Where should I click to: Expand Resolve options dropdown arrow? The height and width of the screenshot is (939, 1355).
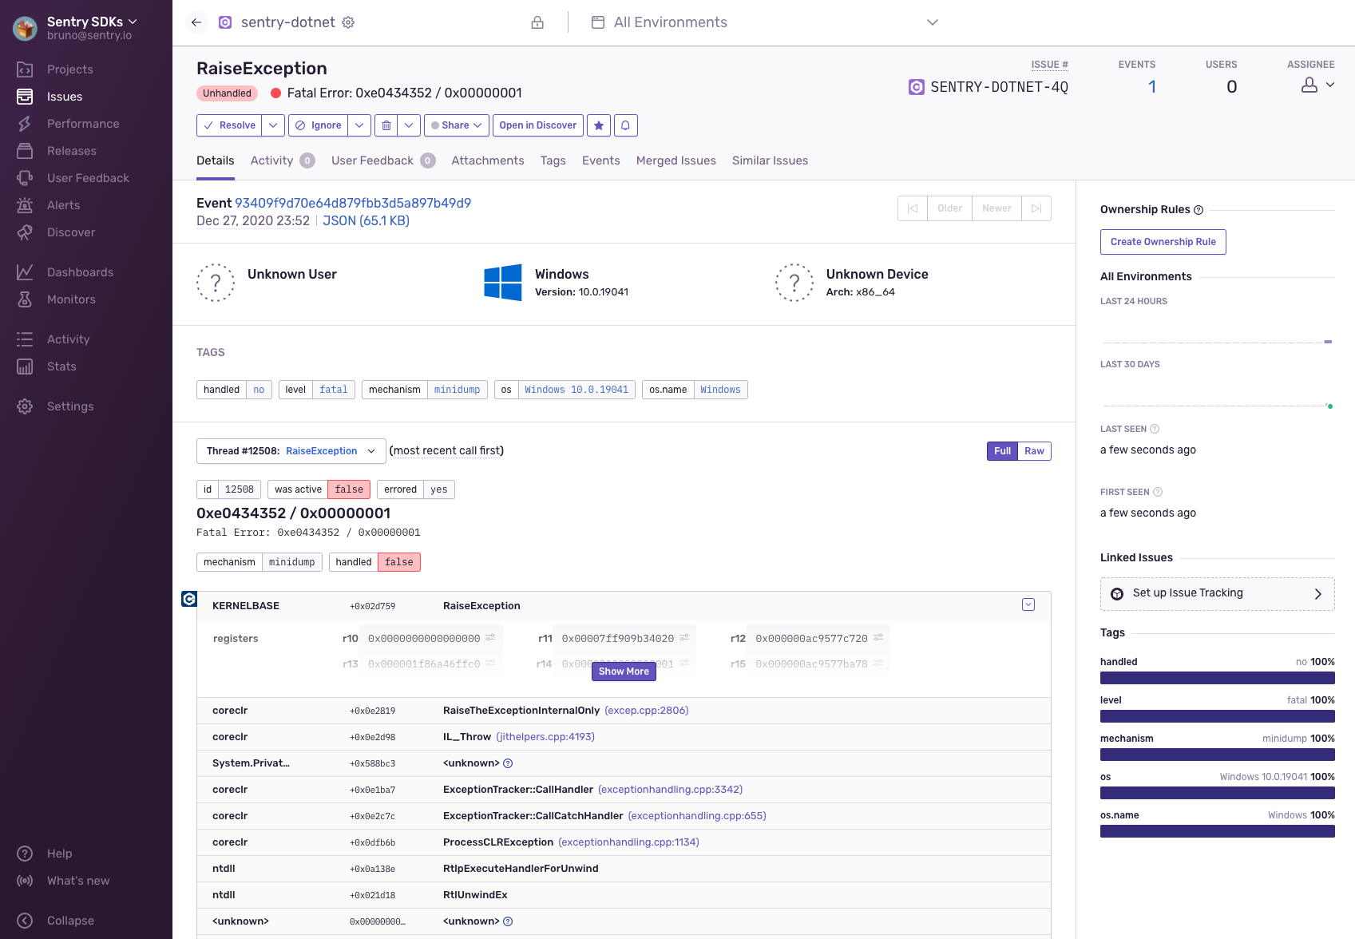point(273,125)
